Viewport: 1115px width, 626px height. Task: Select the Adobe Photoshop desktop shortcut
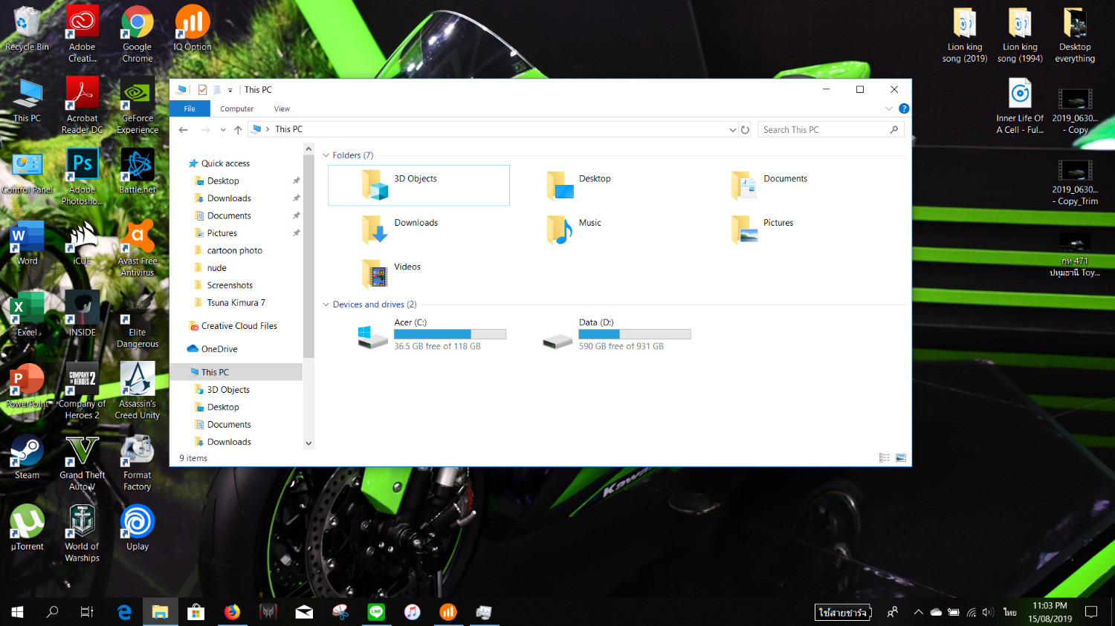(x=83, y=177)
